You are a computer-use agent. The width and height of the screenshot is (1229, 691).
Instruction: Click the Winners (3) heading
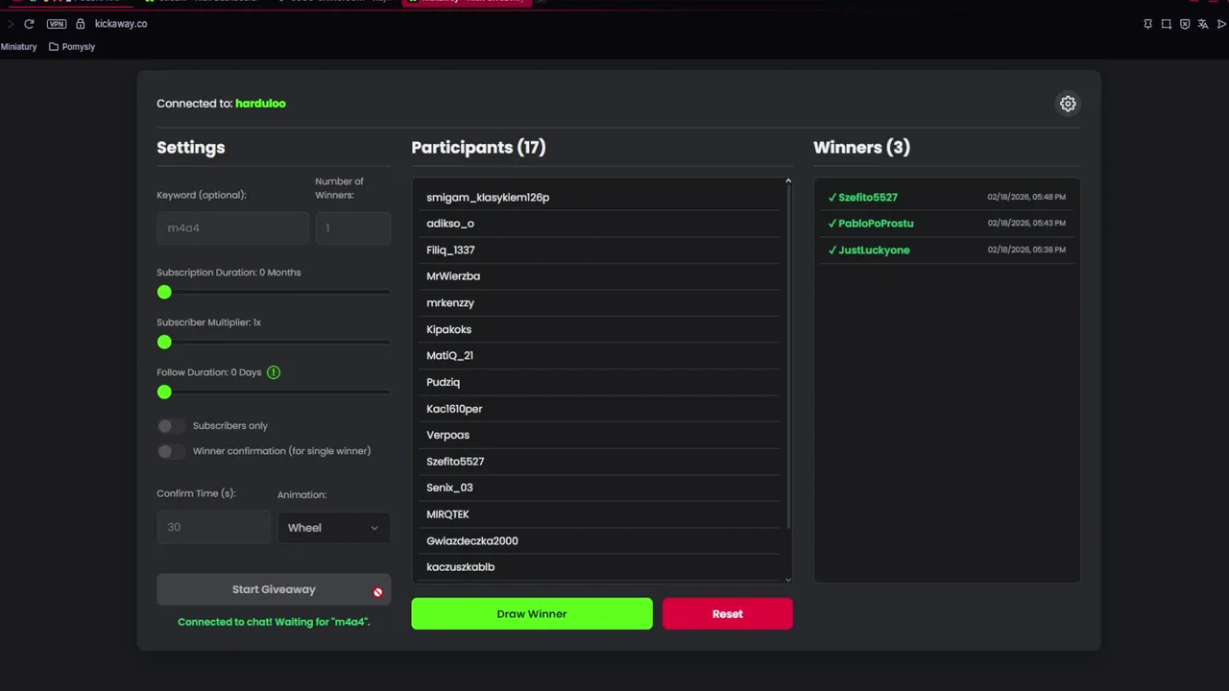pos(861,148)
